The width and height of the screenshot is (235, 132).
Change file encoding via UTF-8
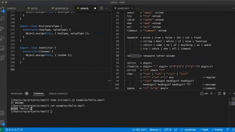pyautogui.click(x=167, y=129)
